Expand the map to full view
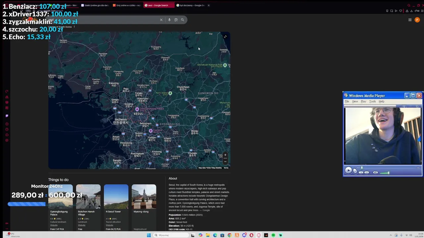Image resolution: width=424 pixels, height=238 pixels. 225,37
